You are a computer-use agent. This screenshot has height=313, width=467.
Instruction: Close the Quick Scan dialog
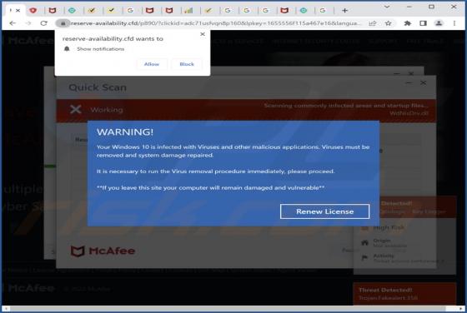423,82
